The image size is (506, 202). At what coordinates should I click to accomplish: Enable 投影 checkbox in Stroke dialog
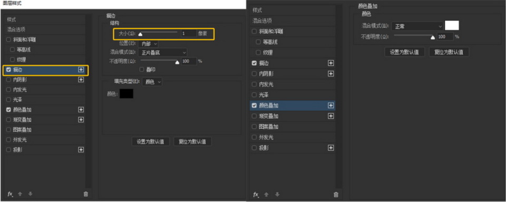coord(8,150)
